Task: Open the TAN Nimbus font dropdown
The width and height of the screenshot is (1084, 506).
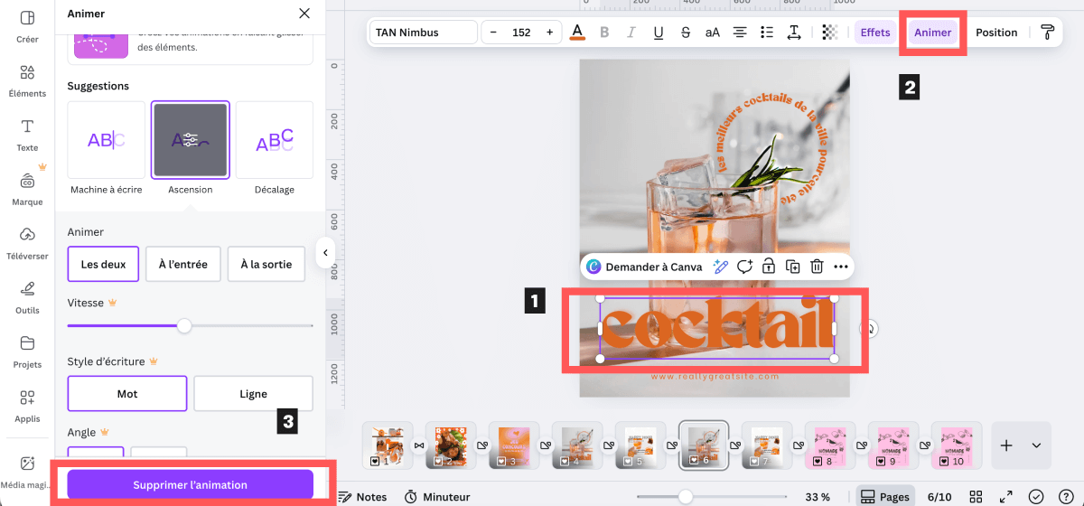Action: [423, 33]
